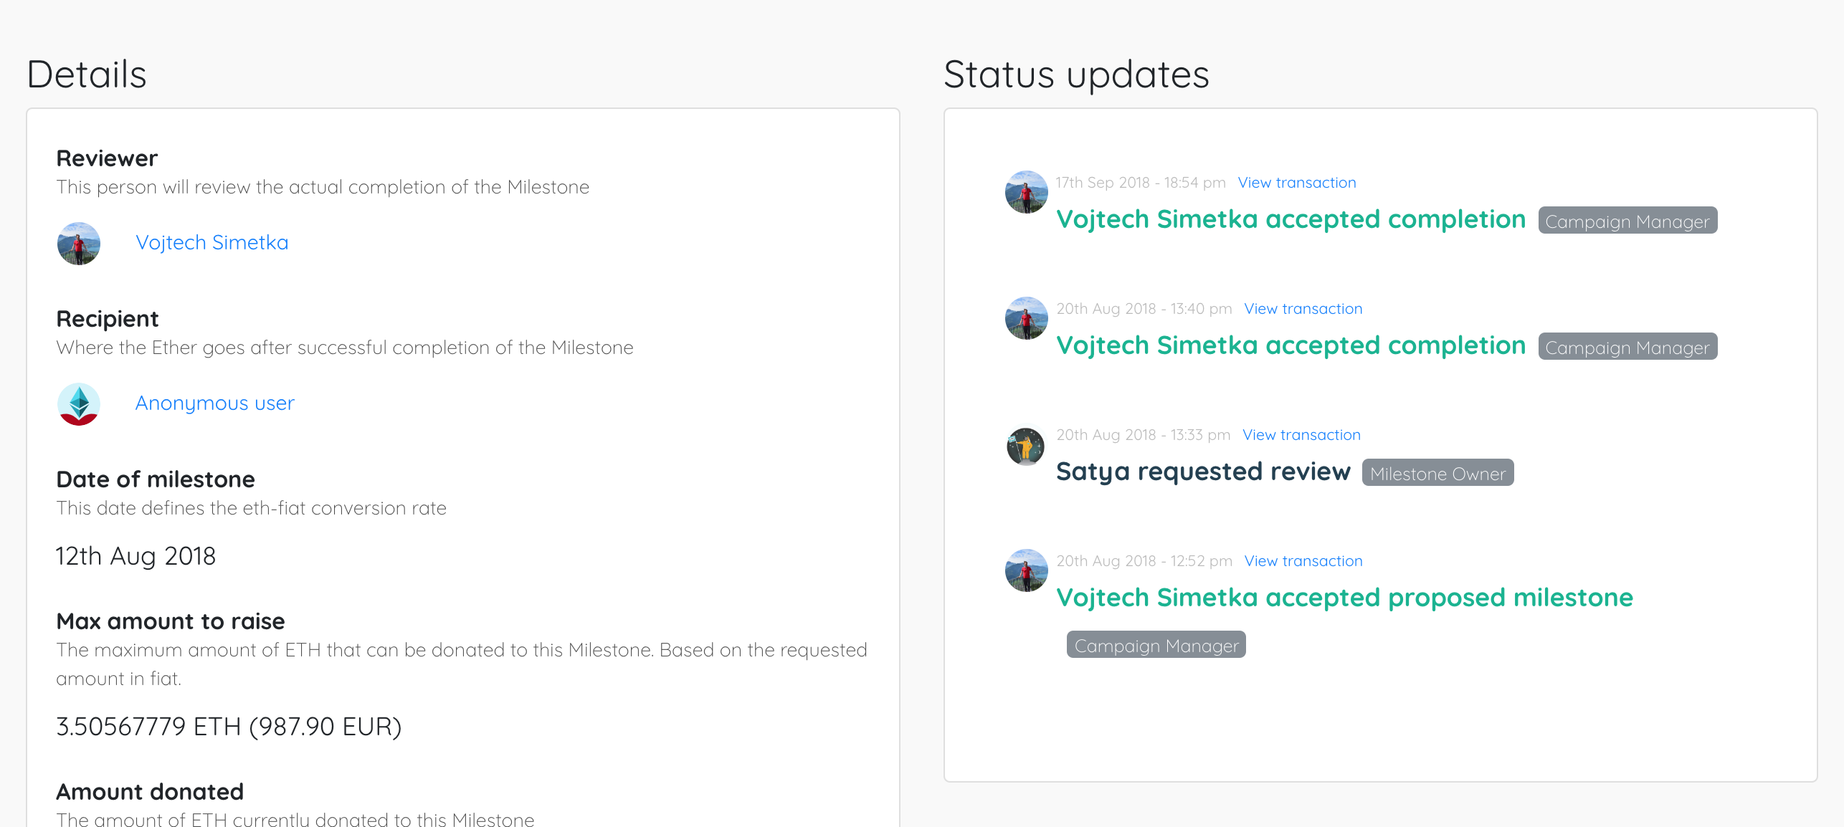Click the Campaign Manager badge on the 17th Sep update
The image size is (1844, 827).
tap(1627, 221)
